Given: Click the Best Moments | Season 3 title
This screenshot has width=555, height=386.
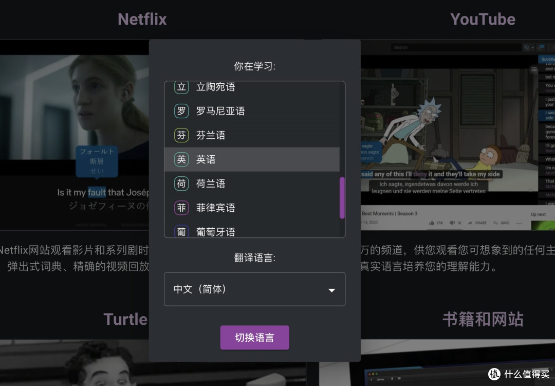Looking at the screenshot, I should point(390,213).
